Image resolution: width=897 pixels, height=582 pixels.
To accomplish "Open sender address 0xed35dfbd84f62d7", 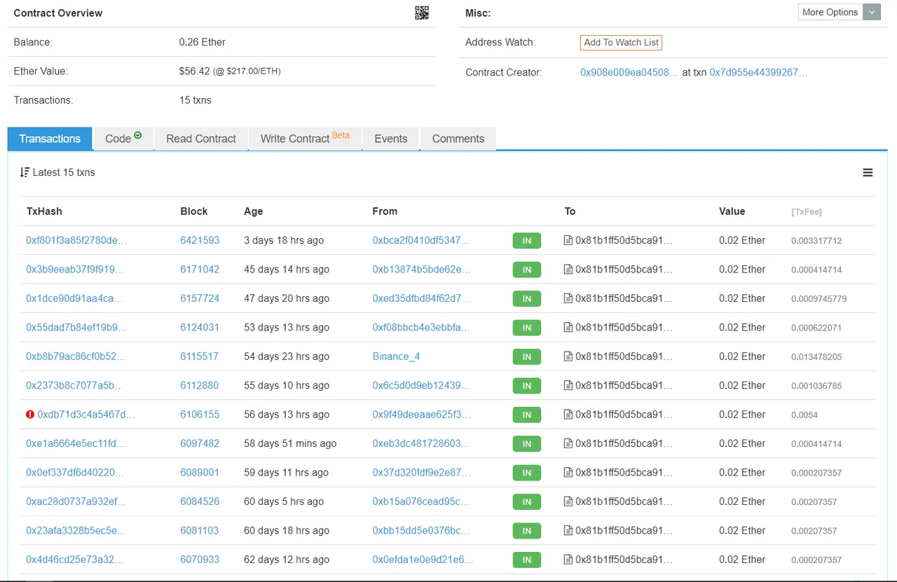I will (x=421, y=298).
